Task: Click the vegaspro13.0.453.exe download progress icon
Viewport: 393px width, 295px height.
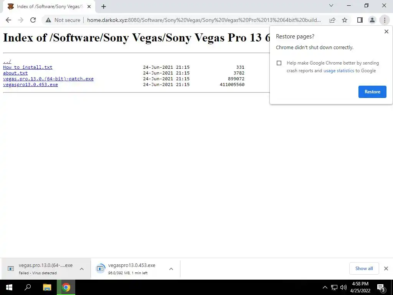Action: [101, 268]
